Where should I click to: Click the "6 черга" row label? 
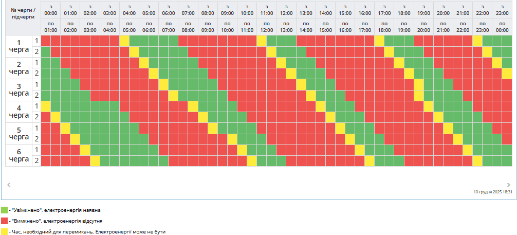(x=19, y=155)
